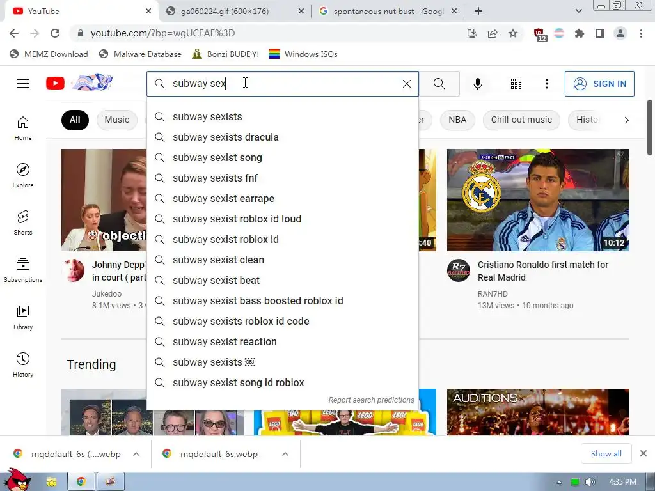Clear the search box with X
Image resolution: width=655 pixels, height=491 pixels.
(x=406, y=84)
